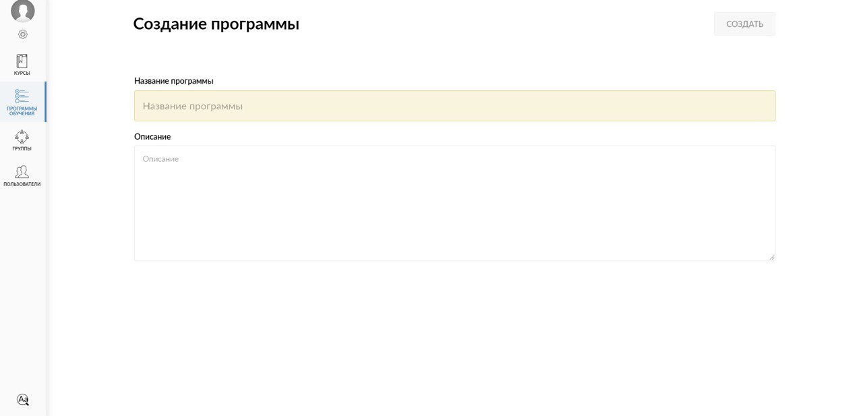The image size is (863, 416).
Task: Open the user profile avatar
Action: (x=22, y=10)
